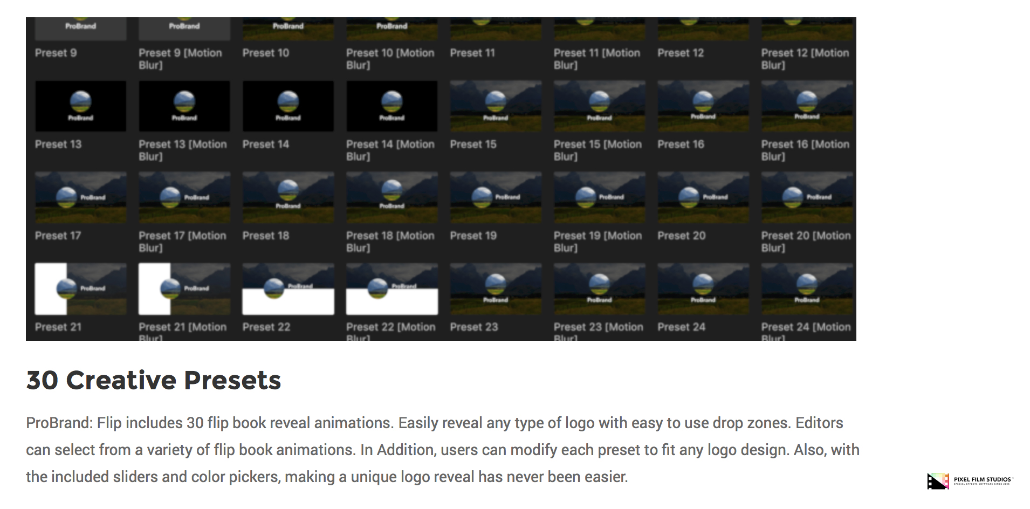Click the "Preset 21 [Motion Blur]" caption text
1030x509 pixels.
[x=183, y=332]
